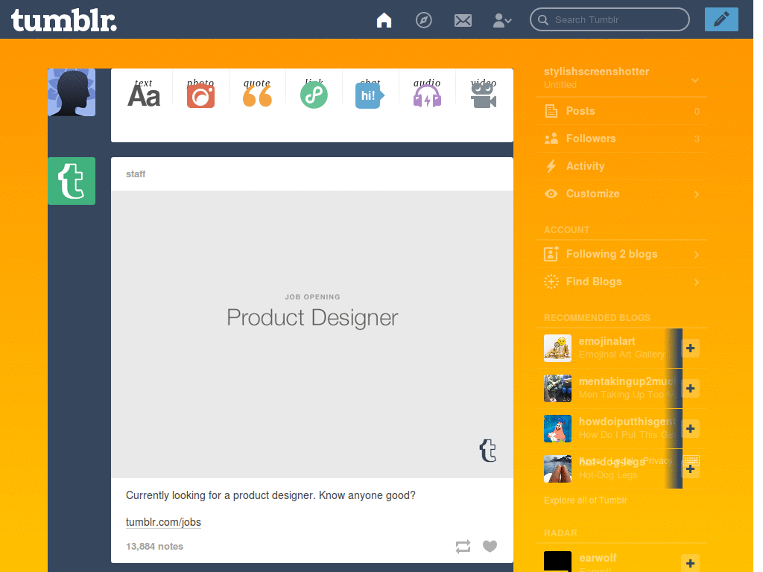The height and width of the screenshot is (572, 763).
Task: Expand the Following 2 blogs chevron
Action: (697, 255)
